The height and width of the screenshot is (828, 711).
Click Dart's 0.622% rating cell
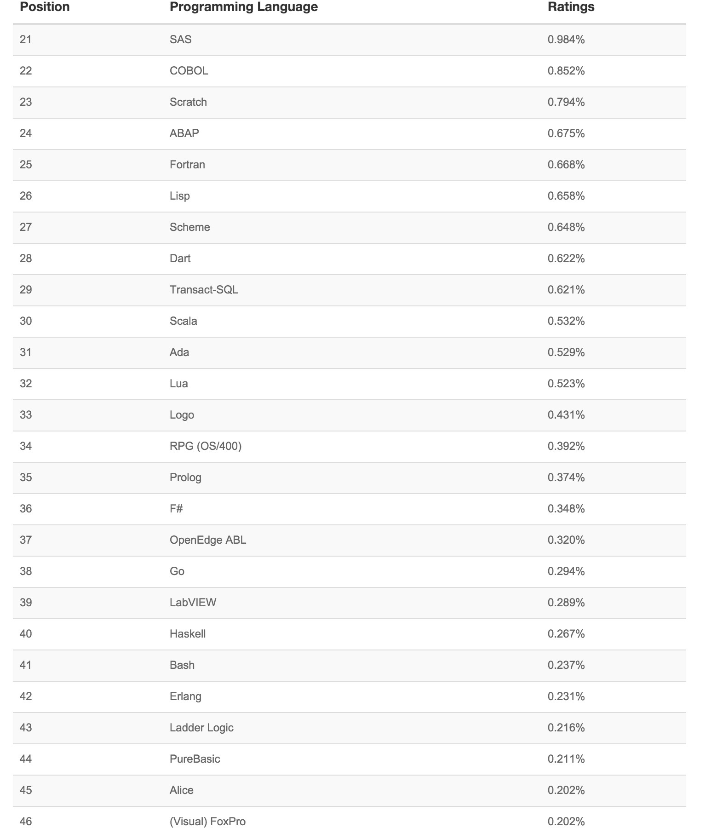566,259
